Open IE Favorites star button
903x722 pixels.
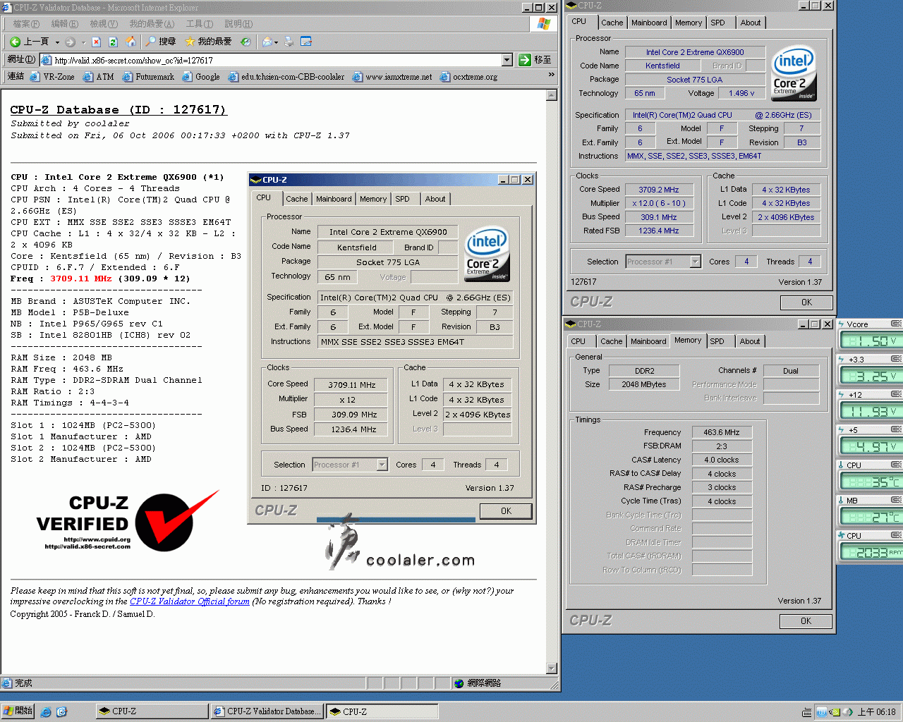pos(208,42)
